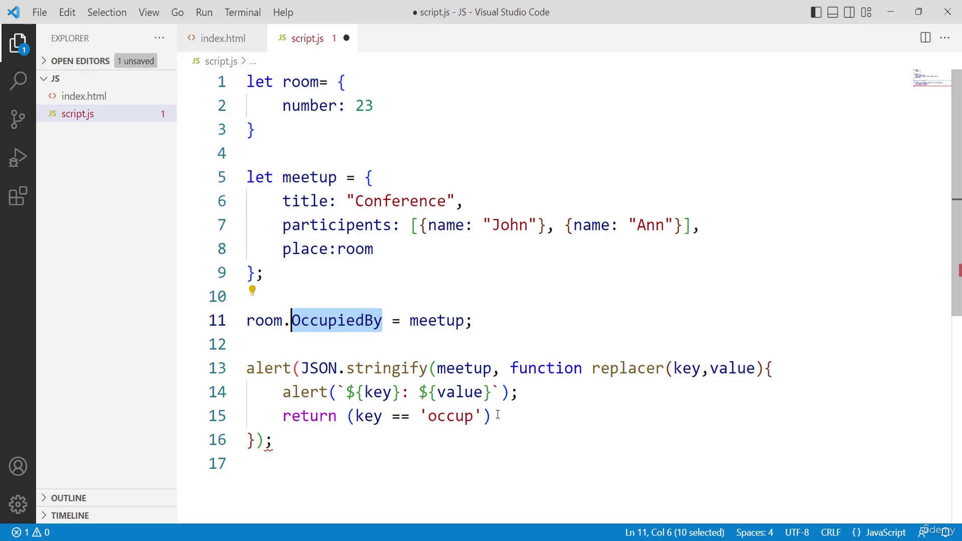Open editor More Actions ellipsis
This screenshot has height=541, width=962.
[x=945, y=38]
